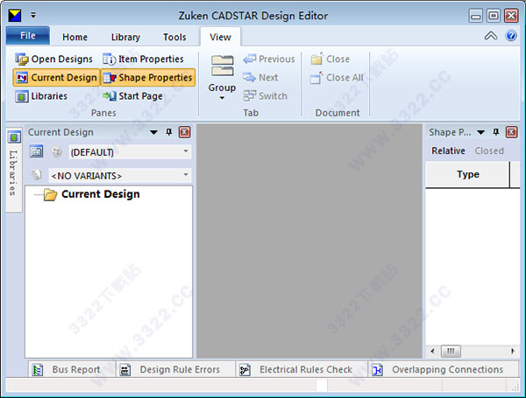Screen dimensions: 526x398
Task: Select the View ribbon tab
Action: (x=220, y=37)
